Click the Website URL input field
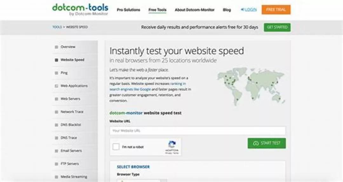This screenshot has height=182, width=343. (198, 130)
